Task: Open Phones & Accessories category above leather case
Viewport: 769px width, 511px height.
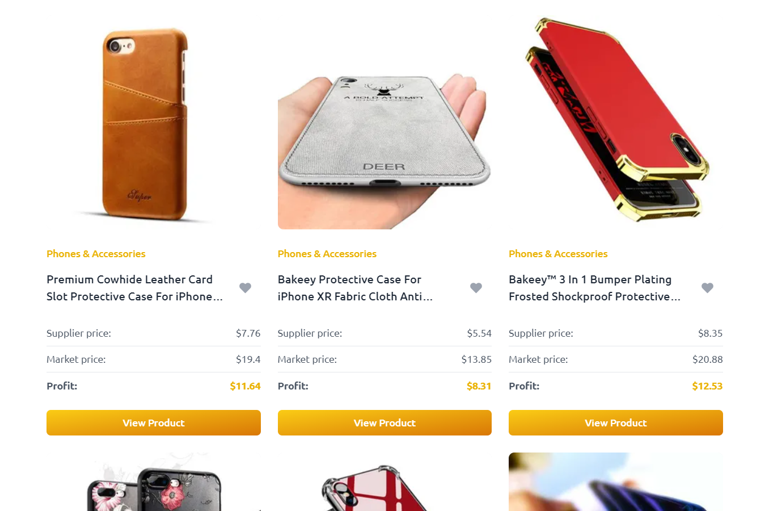Action: [96, 254]
